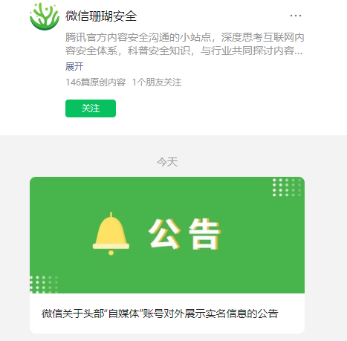
Task: Click the 今天 date label
Action: tap(167, 162)
